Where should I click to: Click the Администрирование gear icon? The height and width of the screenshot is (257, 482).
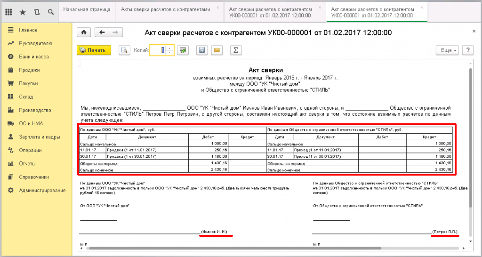(x=11, y=190)
